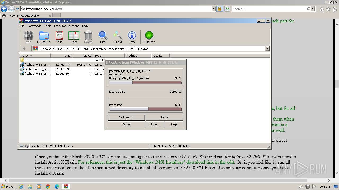Open the Options menu
Screen dimensions: 339x190
point(74,26)
